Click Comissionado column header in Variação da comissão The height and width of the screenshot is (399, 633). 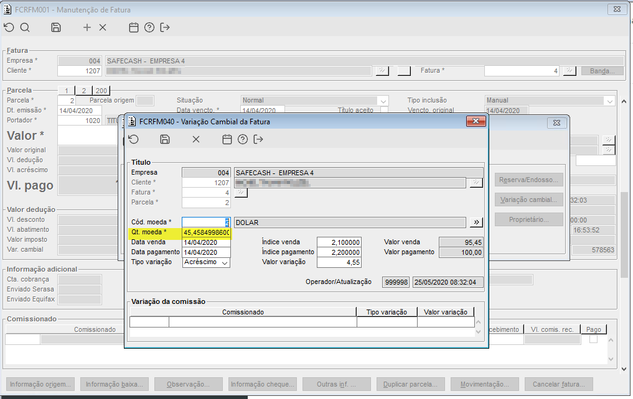click(x=243, y=312)
